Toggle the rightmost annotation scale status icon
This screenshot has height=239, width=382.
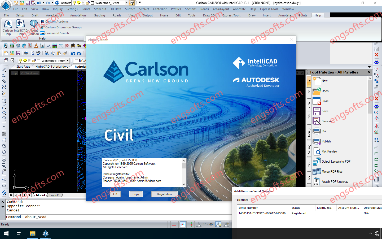coord(226,225)
